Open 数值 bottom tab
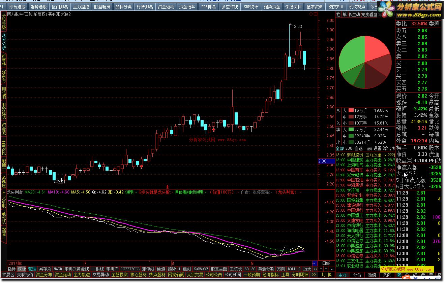445x283 pixels. (372, 275)
